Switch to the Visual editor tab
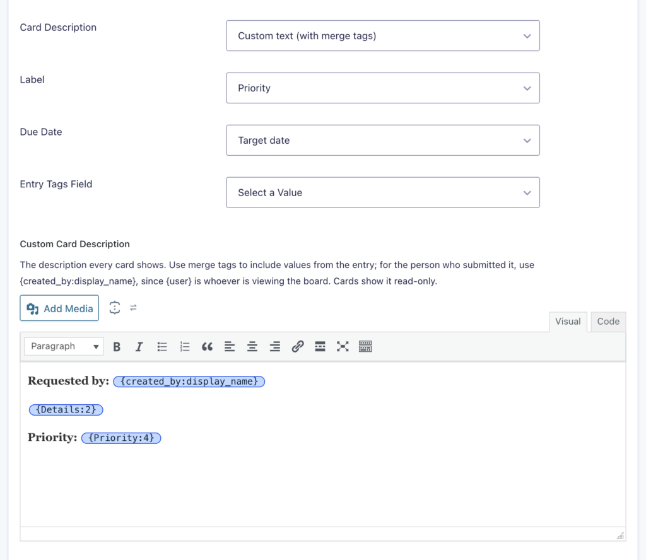 (x=568, y=322)
